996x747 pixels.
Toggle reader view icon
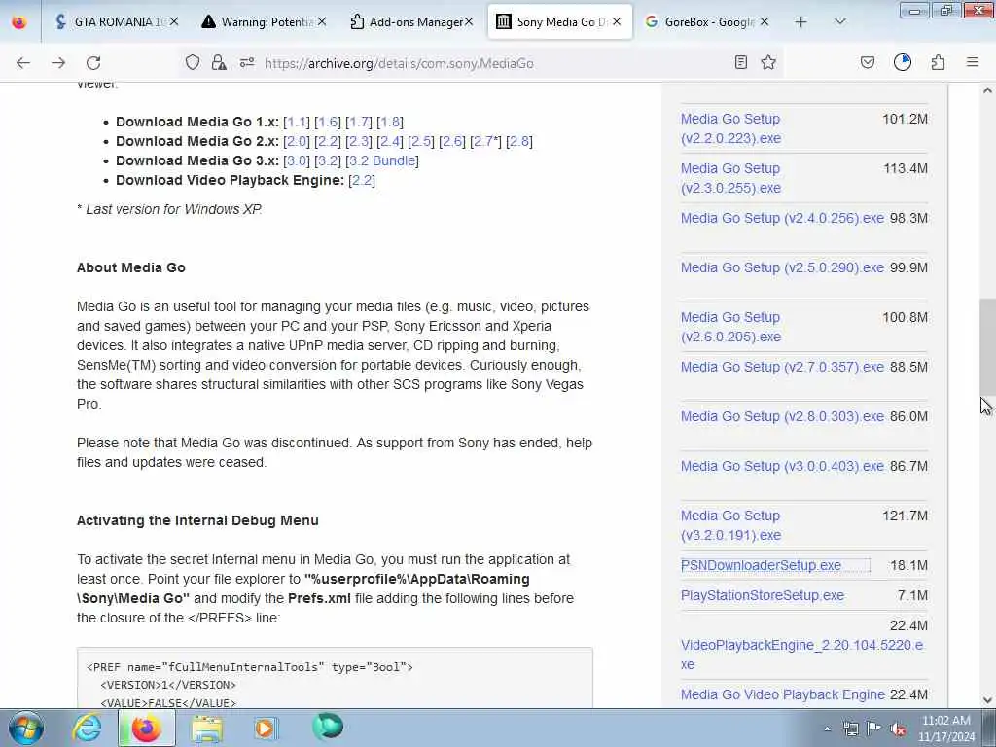[740, 62]
